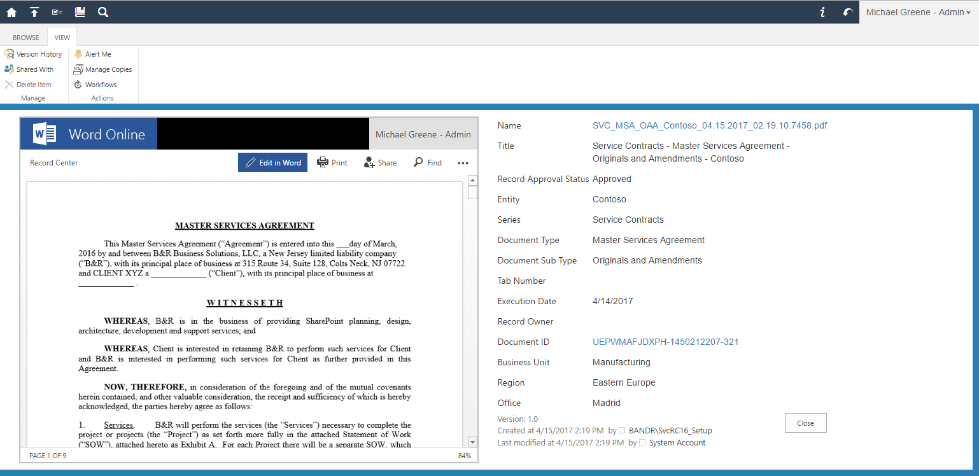Print the document with the Print button

click(x=332, y=163)
